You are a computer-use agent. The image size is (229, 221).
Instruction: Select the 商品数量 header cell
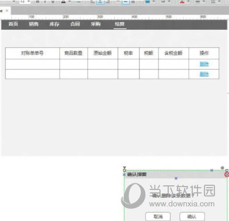[74, 53]
